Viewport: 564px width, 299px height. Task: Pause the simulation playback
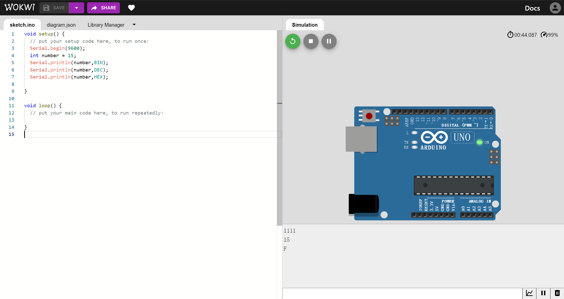click(329, 41)
